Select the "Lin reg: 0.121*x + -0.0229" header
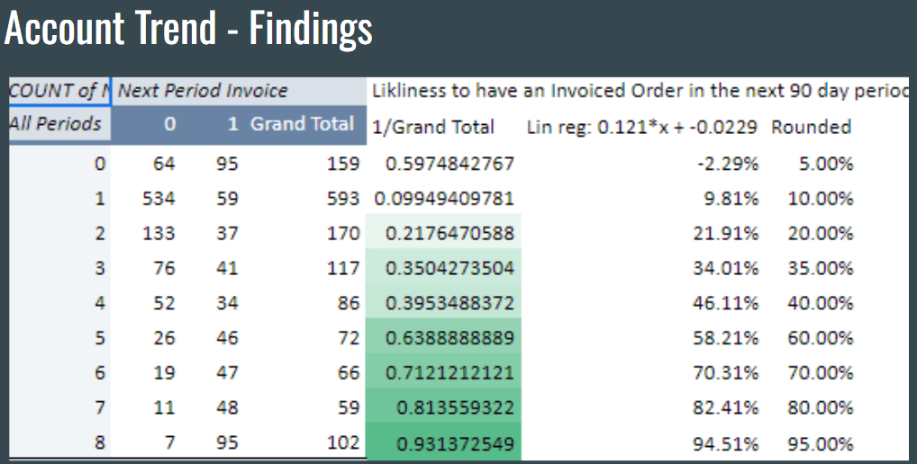 [641, 127]
